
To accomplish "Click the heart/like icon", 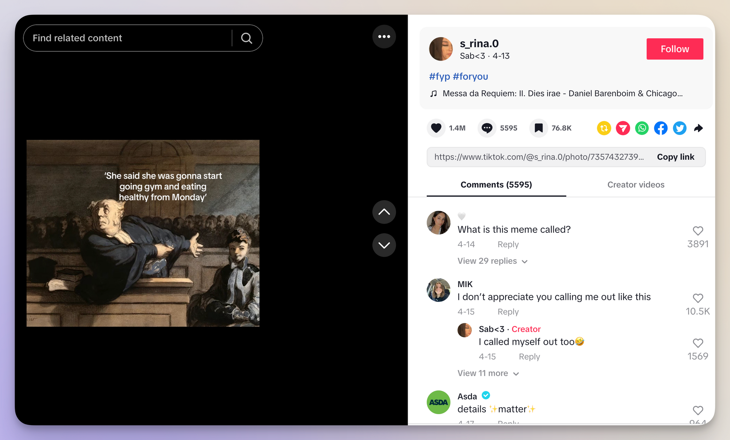I will [x=437, y=128].
